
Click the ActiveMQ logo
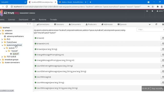click(17, 13)
